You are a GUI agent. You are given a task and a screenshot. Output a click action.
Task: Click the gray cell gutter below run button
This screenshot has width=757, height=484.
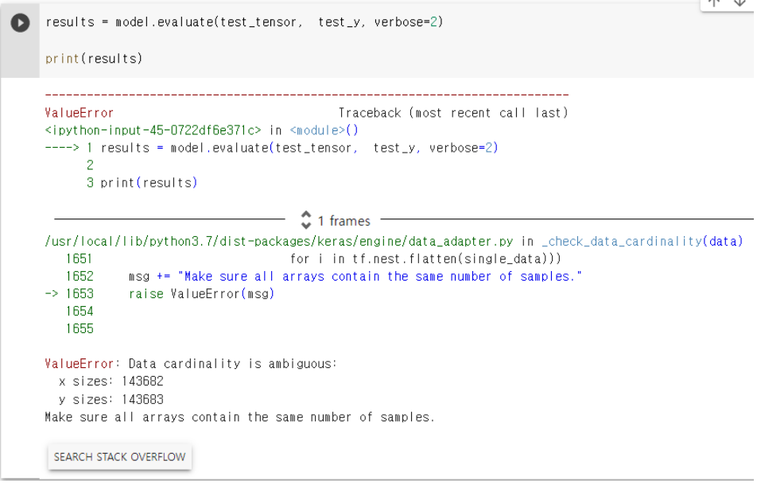click(x=20, y=57)
